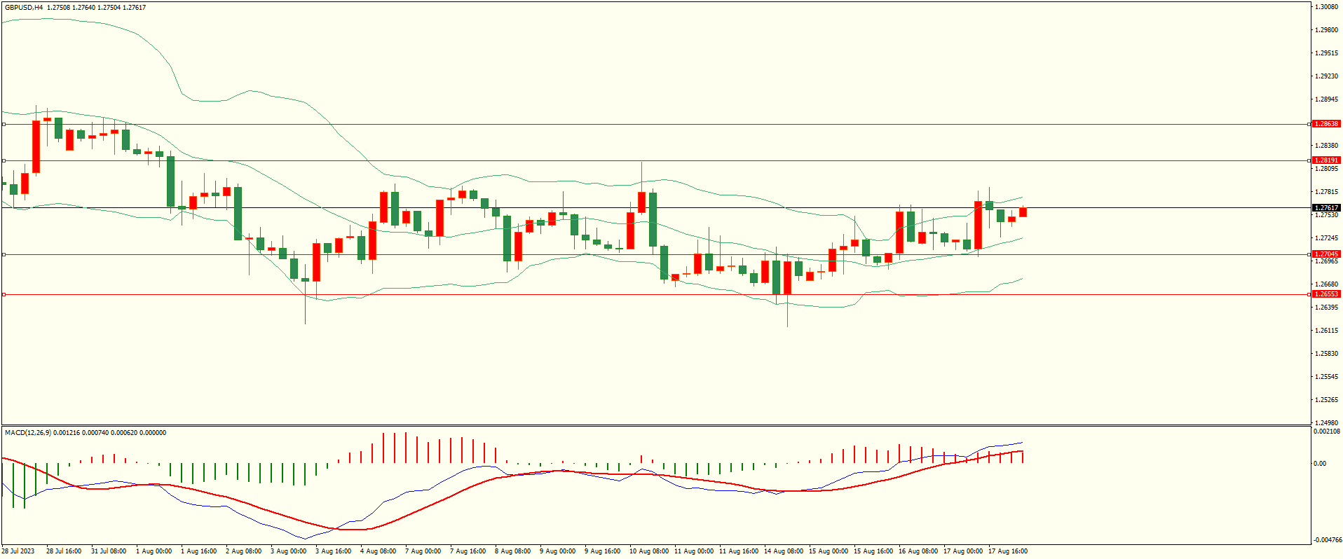
Task: Click the 15 Aug 16:00 time label
Action: 873,551
